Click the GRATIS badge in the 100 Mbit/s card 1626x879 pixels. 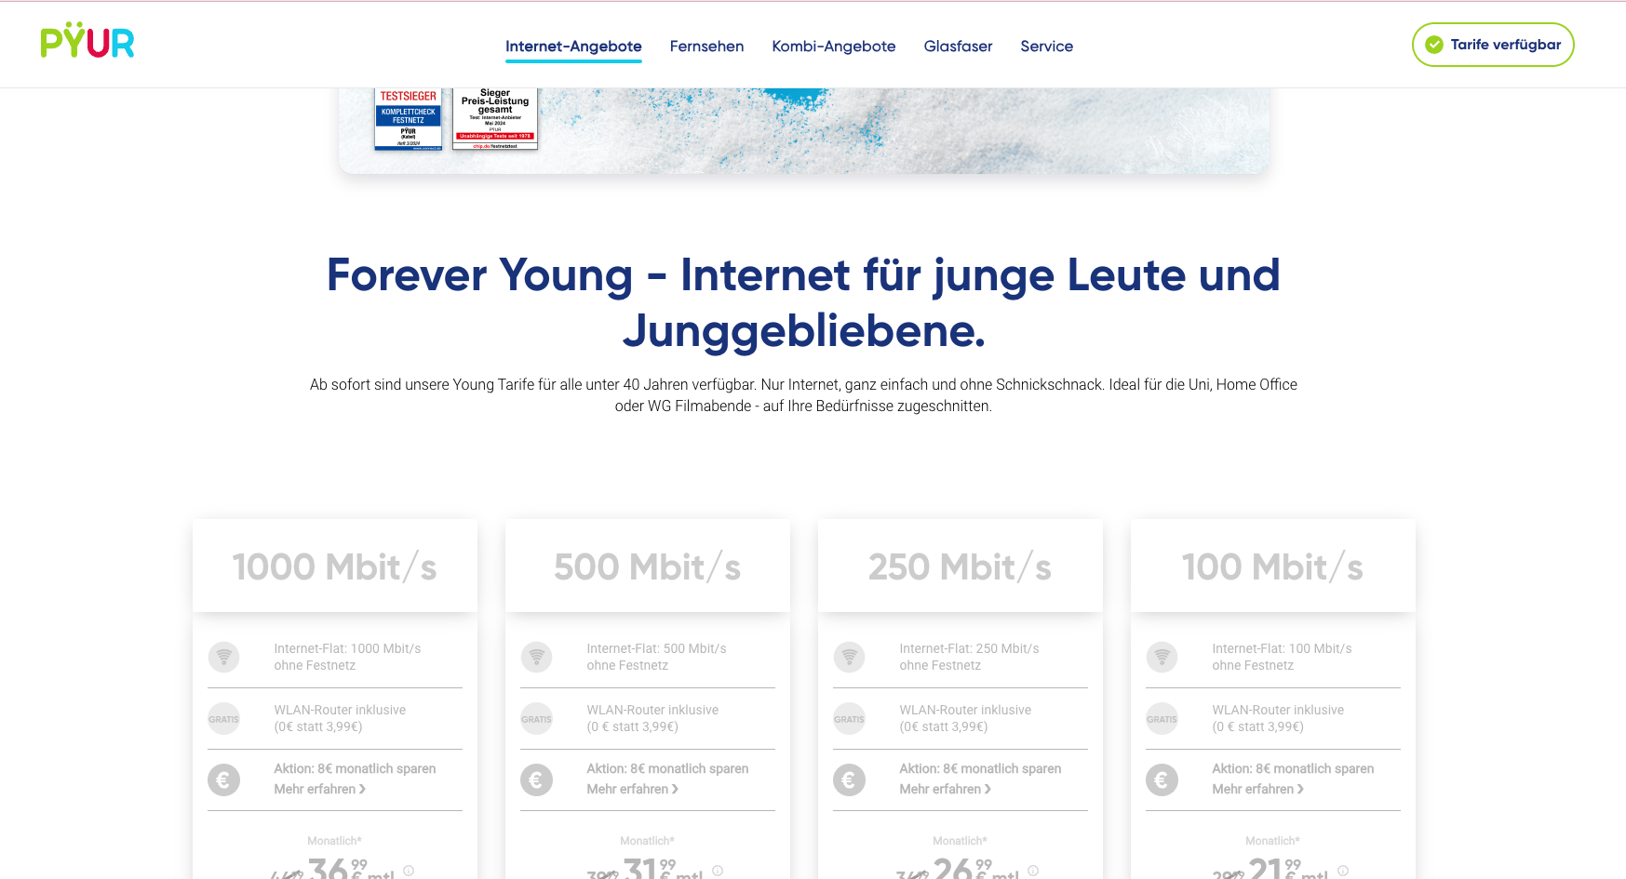(1162, 718)
